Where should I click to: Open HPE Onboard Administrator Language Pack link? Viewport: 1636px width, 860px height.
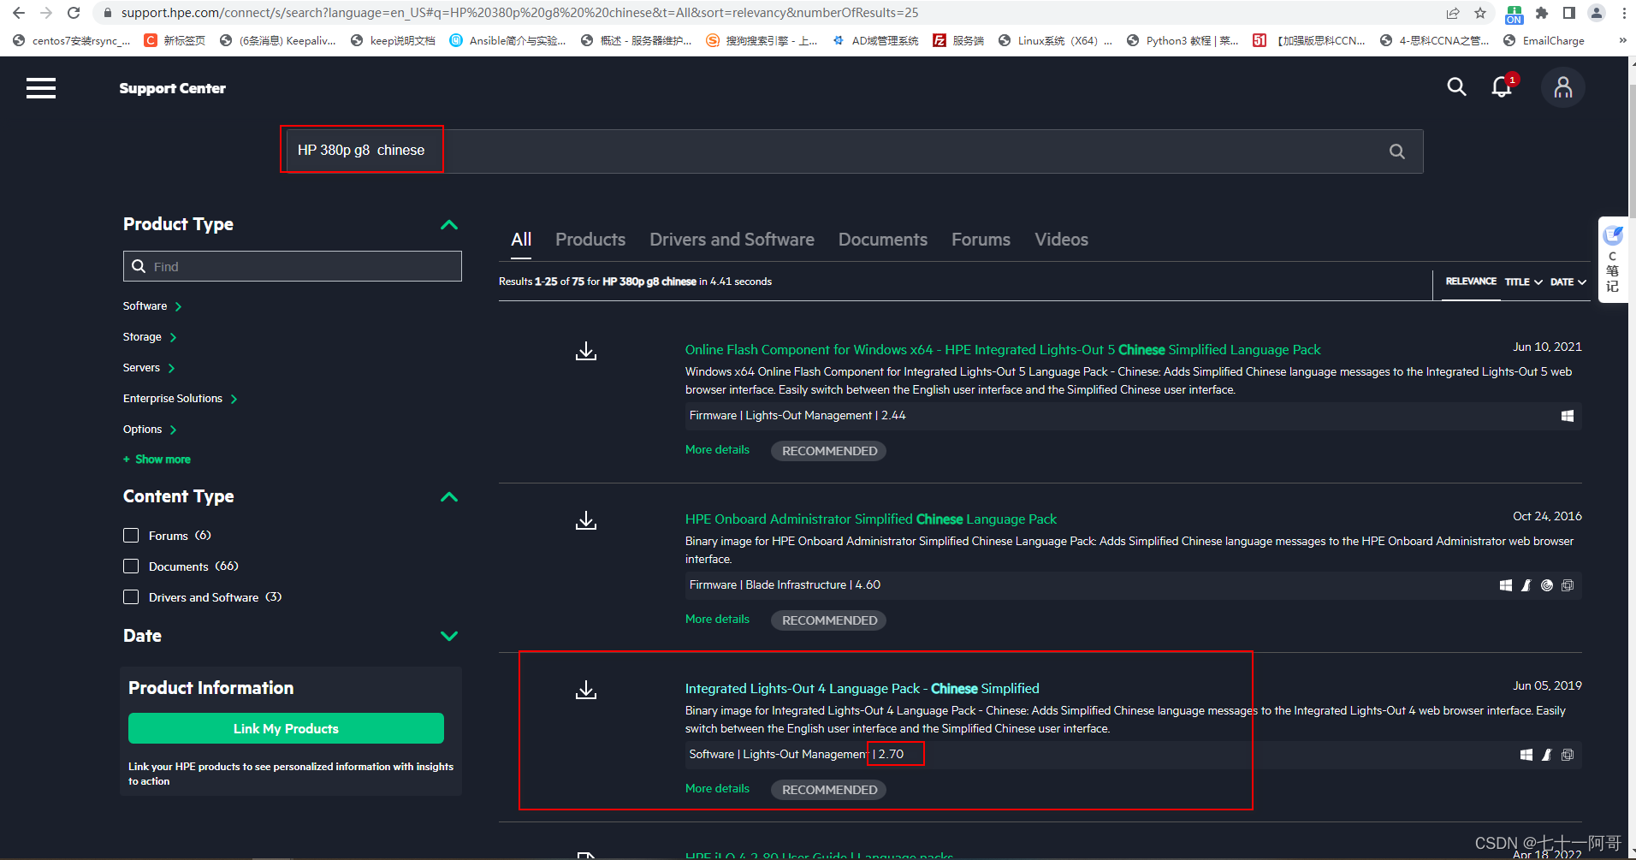pyautogui.click(x=871, y=519)
